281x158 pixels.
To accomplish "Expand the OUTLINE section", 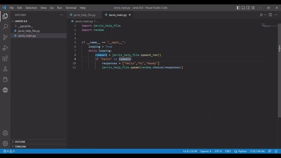I will pyautogui.click(x=39, y=142).
